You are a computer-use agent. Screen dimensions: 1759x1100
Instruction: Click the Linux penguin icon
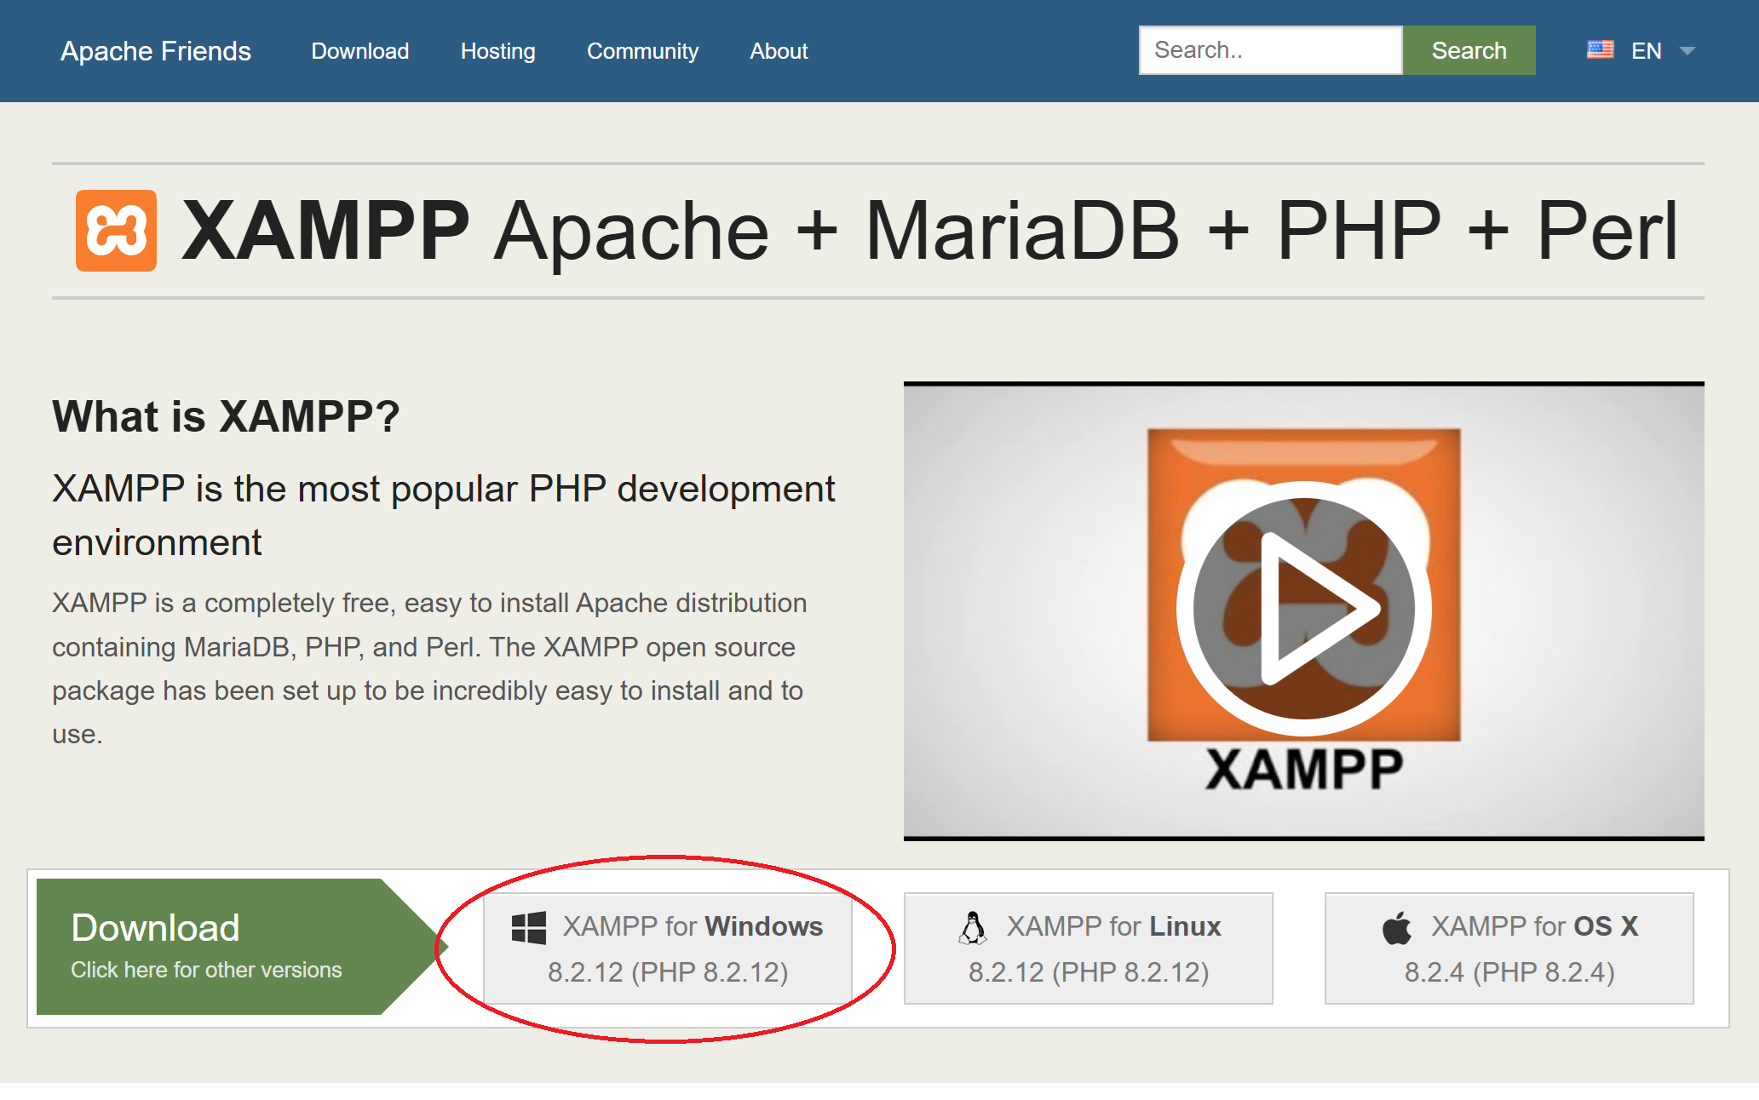click(x=974, y=927)
